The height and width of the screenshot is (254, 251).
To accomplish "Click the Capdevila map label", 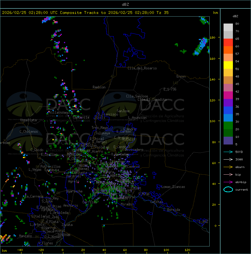I will pyautogui.click(x=81, y=117).
